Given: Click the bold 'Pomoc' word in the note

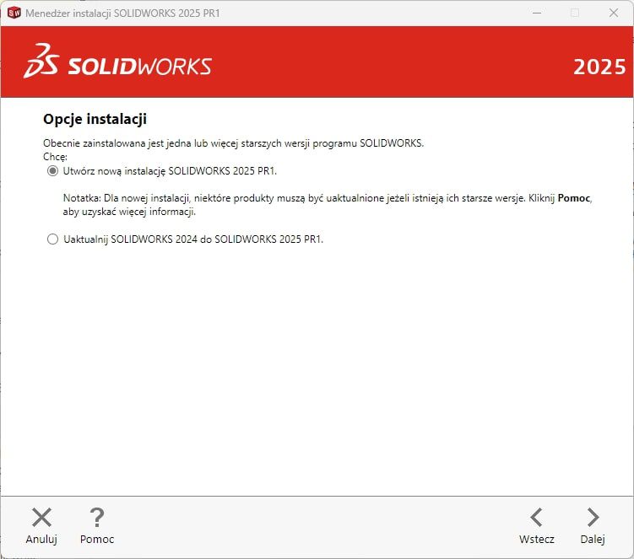Looking at the screenshot, I should [x=574, y=198].
